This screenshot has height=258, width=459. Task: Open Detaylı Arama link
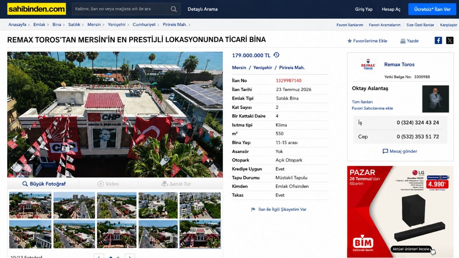(203, 9)
